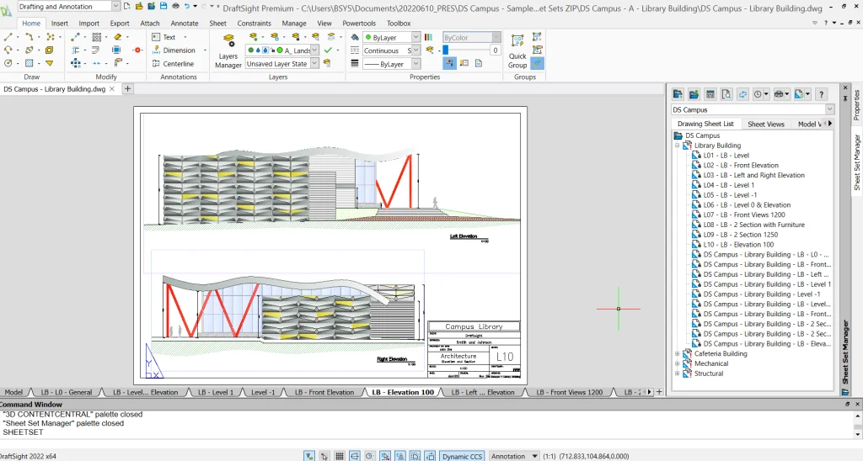Viewport: 863px width, 461px height.
Task: Toggle the grid display in status bar
Action: click(x=339, y=455)
